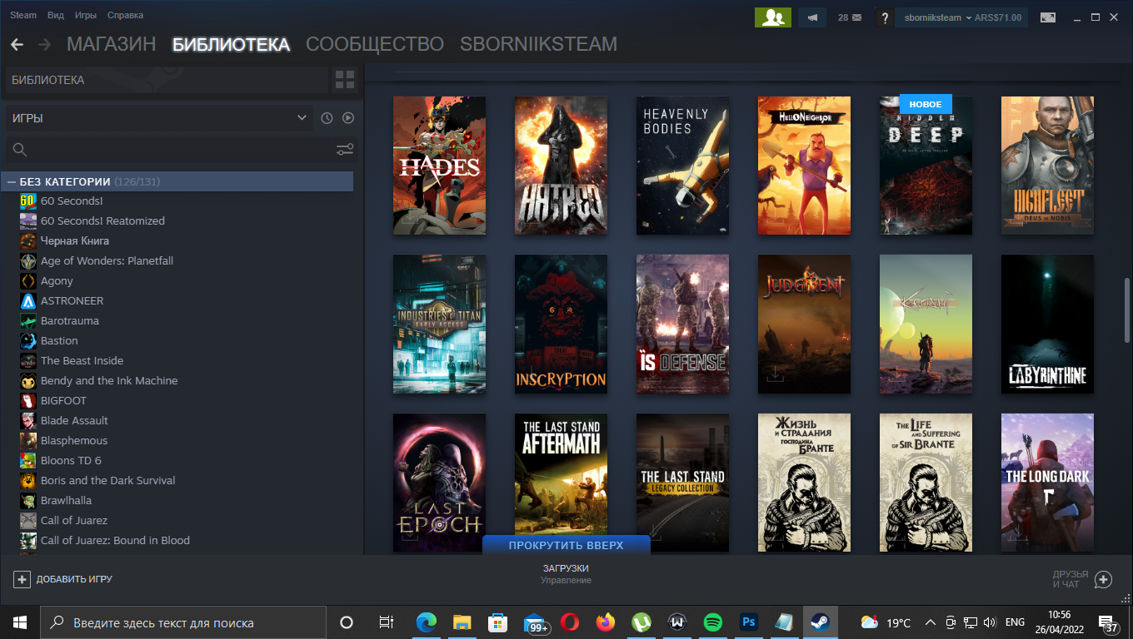Open the SBORNIIKSTEAM profile tab
1133x639 pixels.
[x=538, y=44]
